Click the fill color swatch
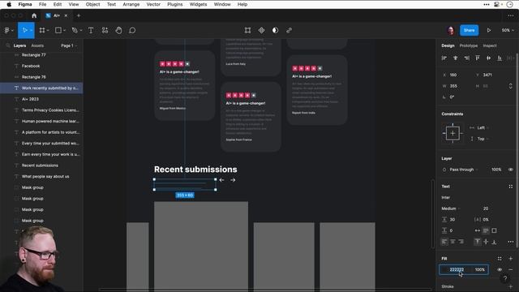The height and width of the screenshot is (292, 519). point(444,270)
